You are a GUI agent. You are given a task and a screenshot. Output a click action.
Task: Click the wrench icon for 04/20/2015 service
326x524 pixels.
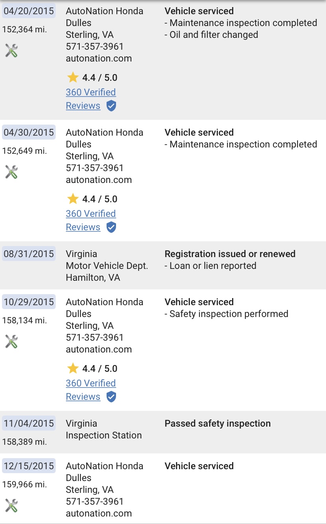[x=11, y=50]
